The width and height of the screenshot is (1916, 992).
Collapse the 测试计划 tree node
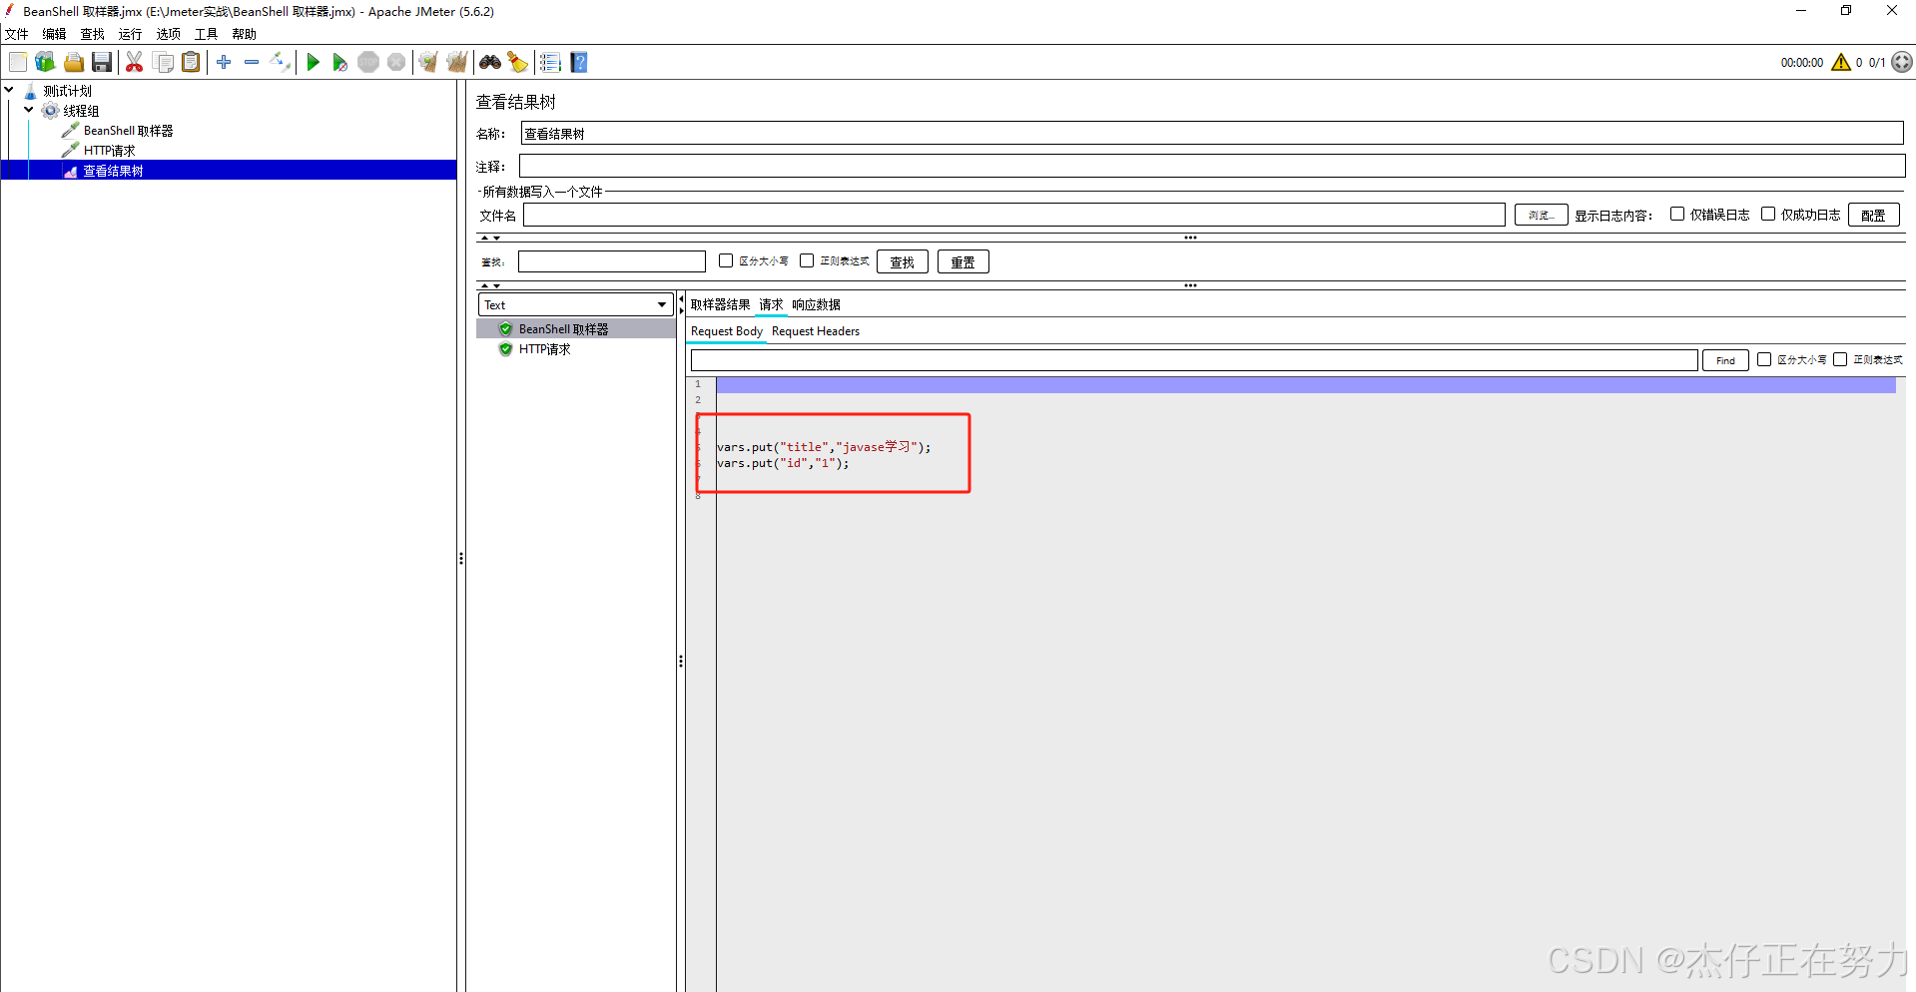tap(9, 90)
